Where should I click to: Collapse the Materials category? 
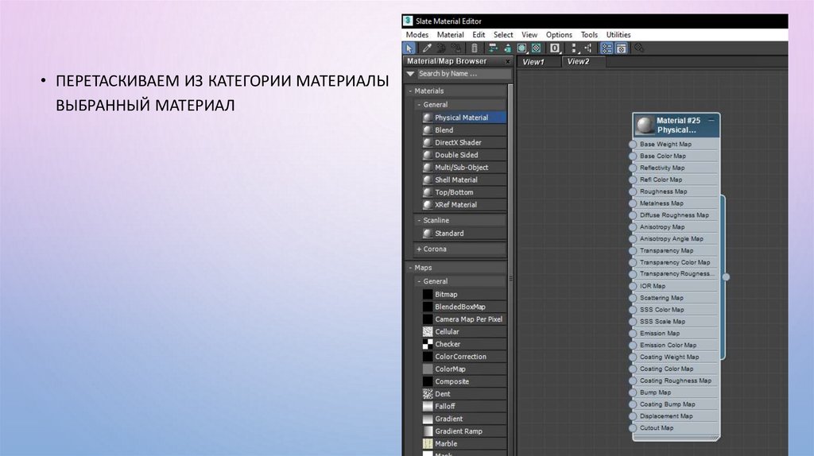pyautogui.click(x=410, y=91)
